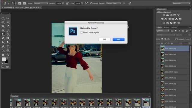Open the Kind layer filter dropdown
Image resolution: width=192 pixels, height=108 pixels.
tap(163, 31)
